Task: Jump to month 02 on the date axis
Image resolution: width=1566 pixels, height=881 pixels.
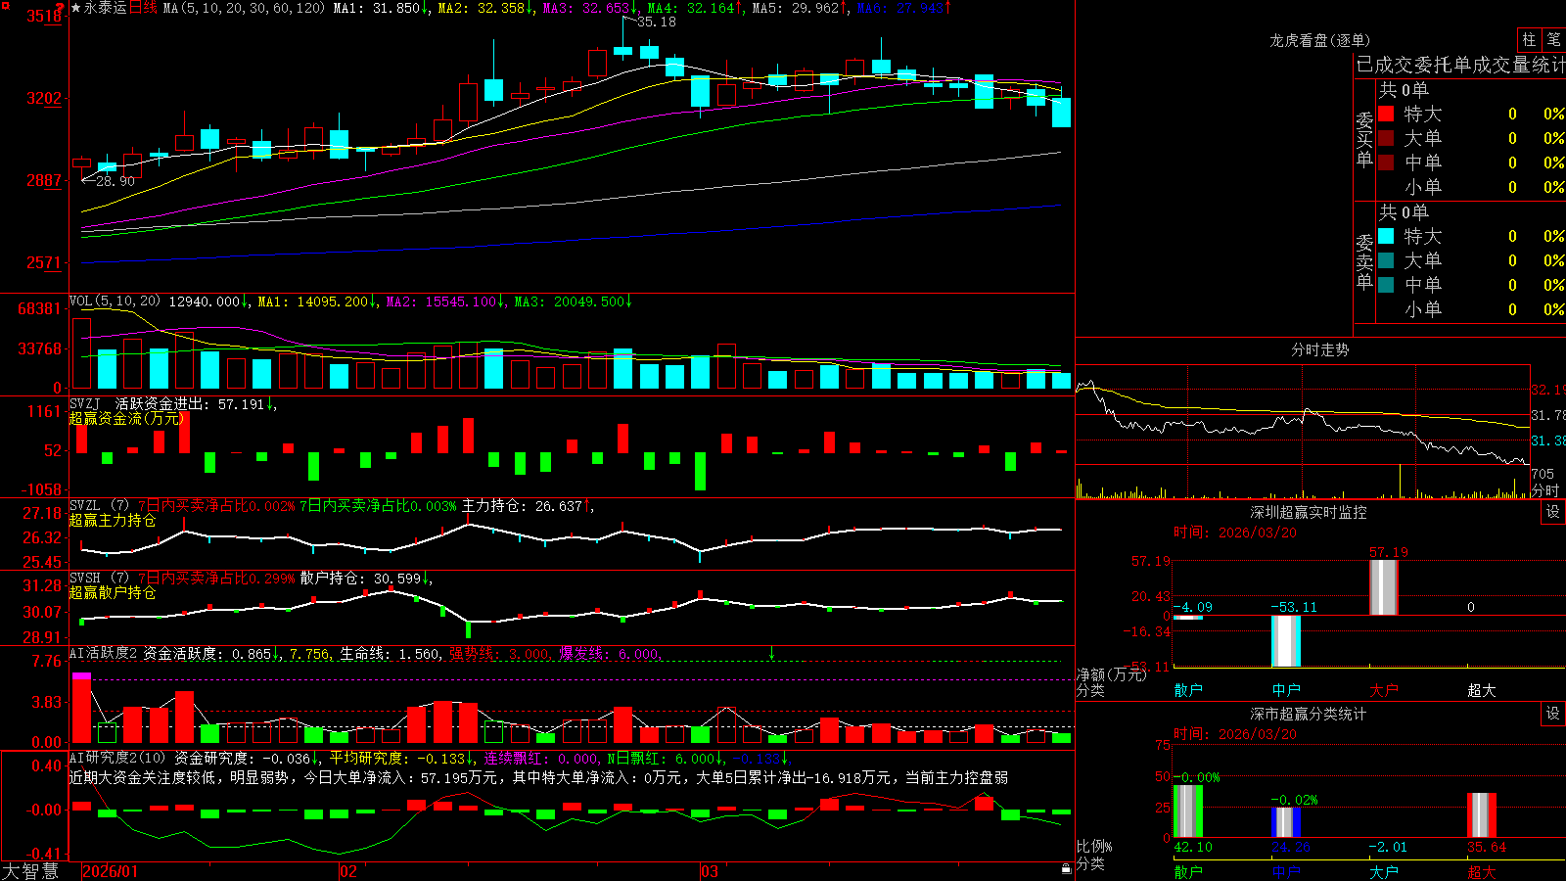Action: (348, 871)
